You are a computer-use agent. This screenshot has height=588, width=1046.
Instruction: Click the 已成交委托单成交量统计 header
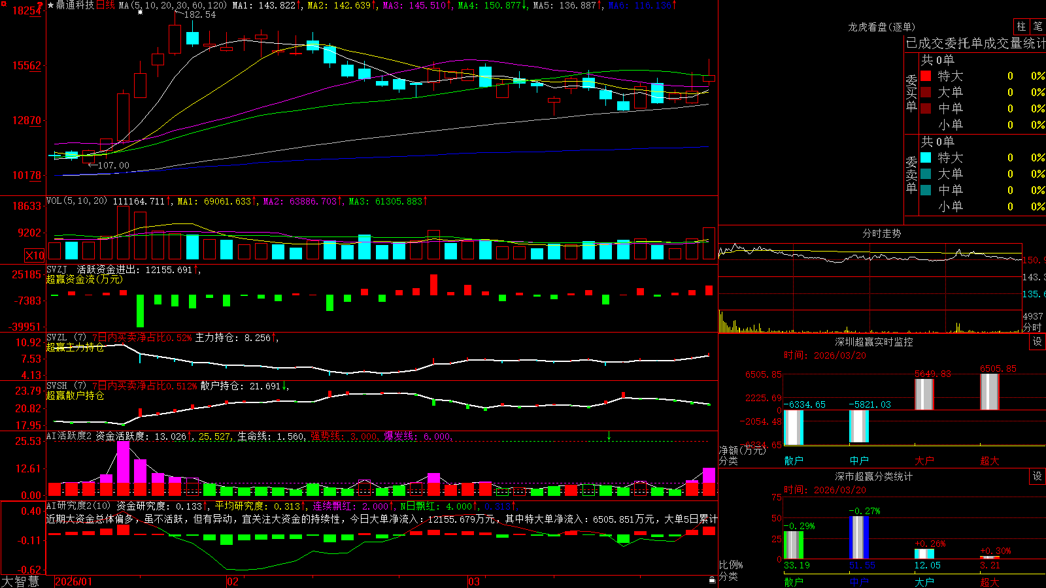tap(975, 43)
